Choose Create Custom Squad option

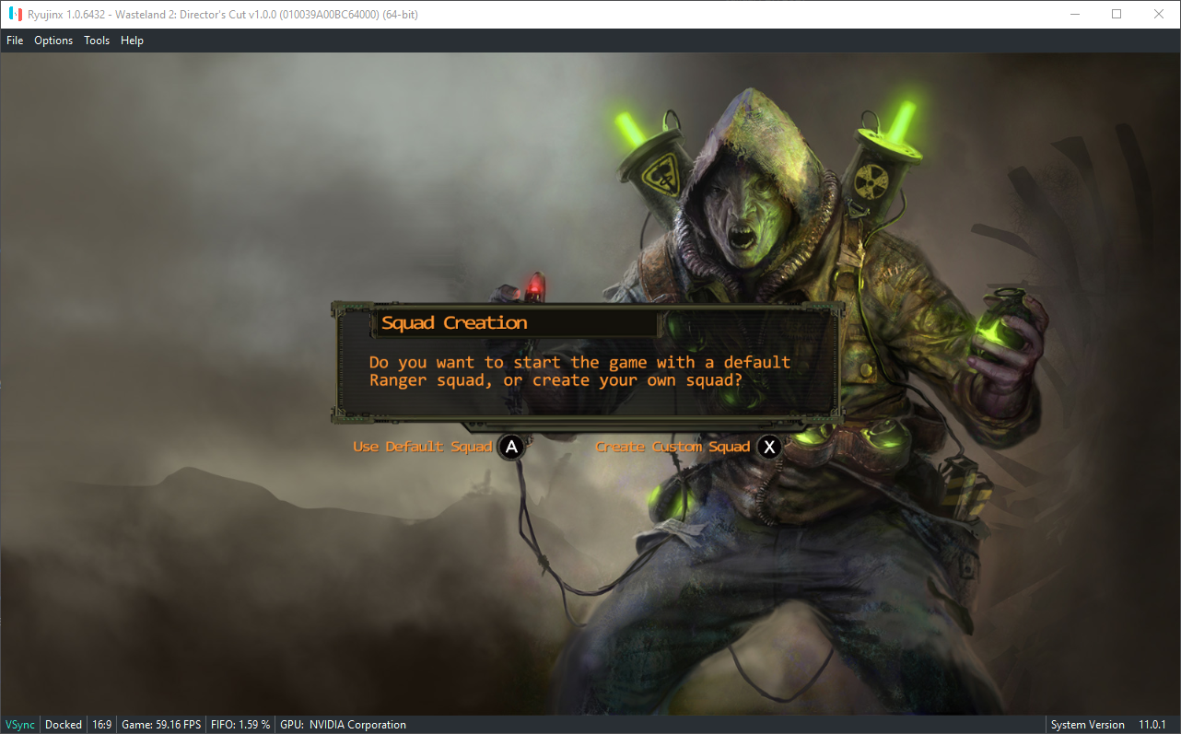click(673, 448)
